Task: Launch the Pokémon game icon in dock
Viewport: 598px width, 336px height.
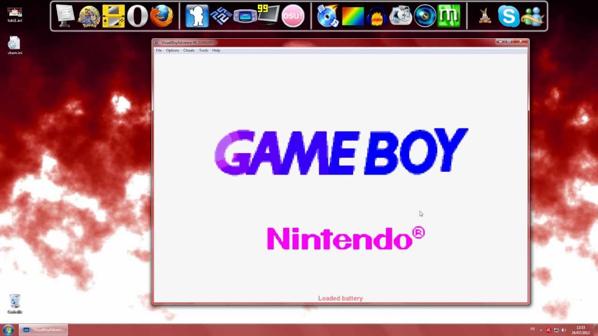Action: point(89,16)
